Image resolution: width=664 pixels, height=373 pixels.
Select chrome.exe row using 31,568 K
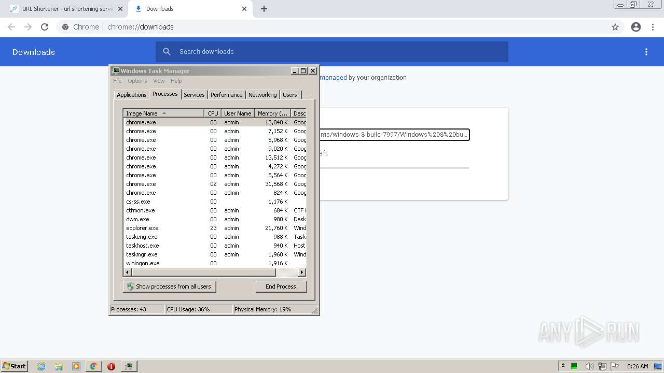(215, 184)
